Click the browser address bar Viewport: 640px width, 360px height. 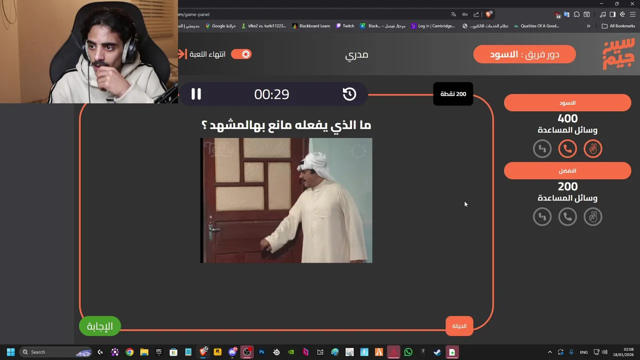pyautogui.click(x=310, y=14)
